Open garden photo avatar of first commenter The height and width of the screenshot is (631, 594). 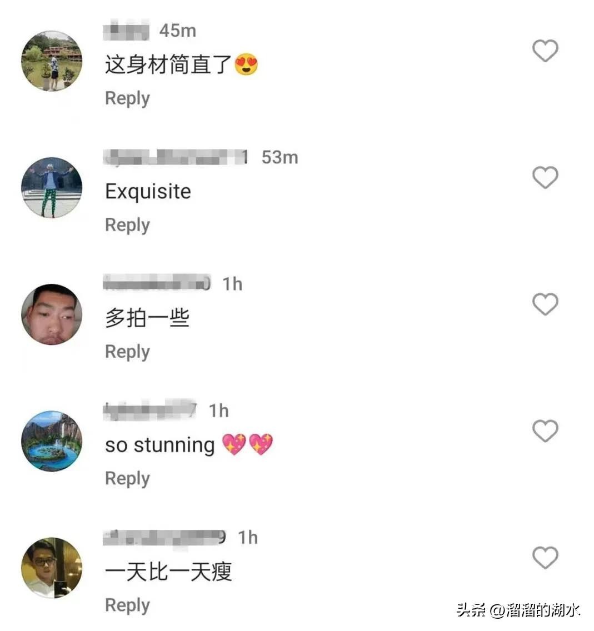click(x=52, y=61)
